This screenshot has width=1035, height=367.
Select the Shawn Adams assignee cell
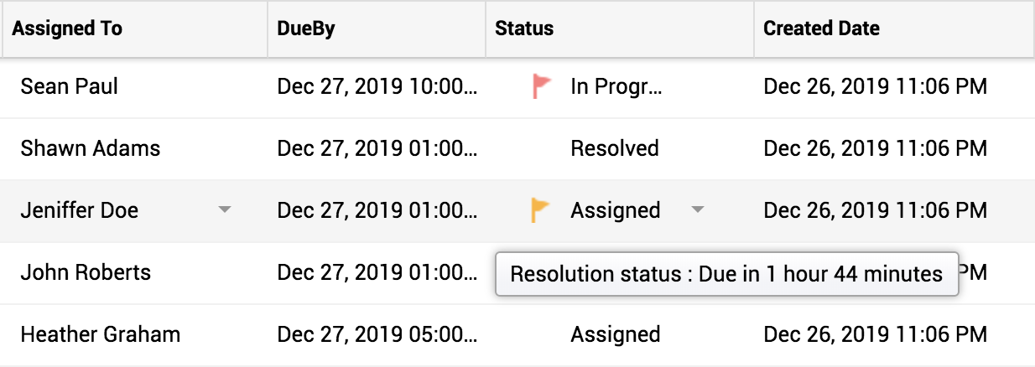[90, 149]
